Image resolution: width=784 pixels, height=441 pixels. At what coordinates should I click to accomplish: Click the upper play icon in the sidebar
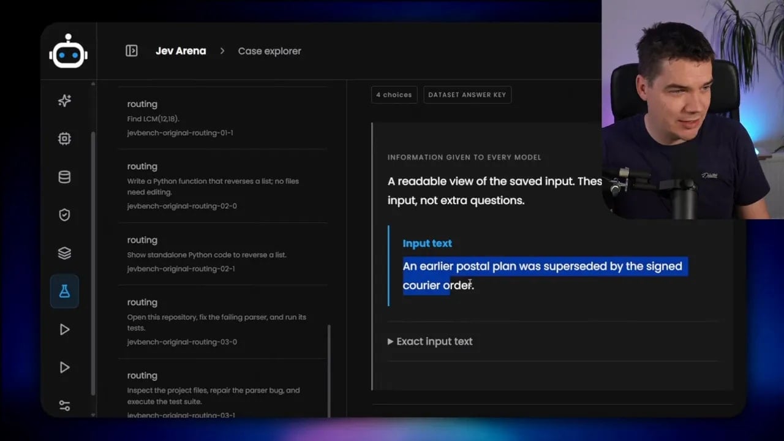click(x=64, y=330)
